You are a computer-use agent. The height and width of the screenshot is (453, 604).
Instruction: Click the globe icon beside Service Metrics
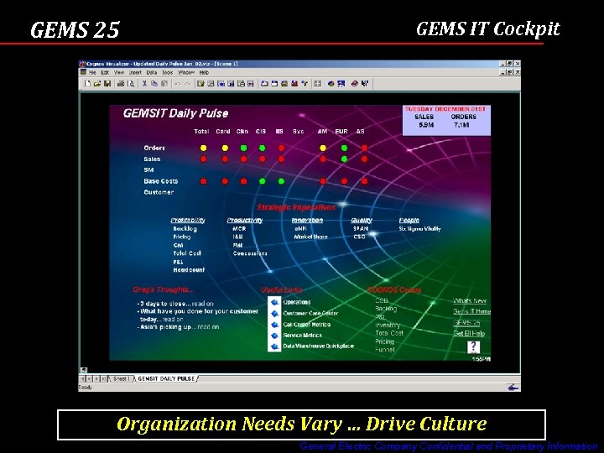click(274, 336)
